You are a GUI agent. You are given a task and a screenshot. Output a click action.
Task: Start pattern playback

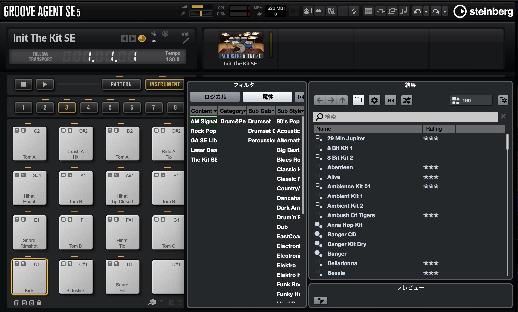coord(44,84)
